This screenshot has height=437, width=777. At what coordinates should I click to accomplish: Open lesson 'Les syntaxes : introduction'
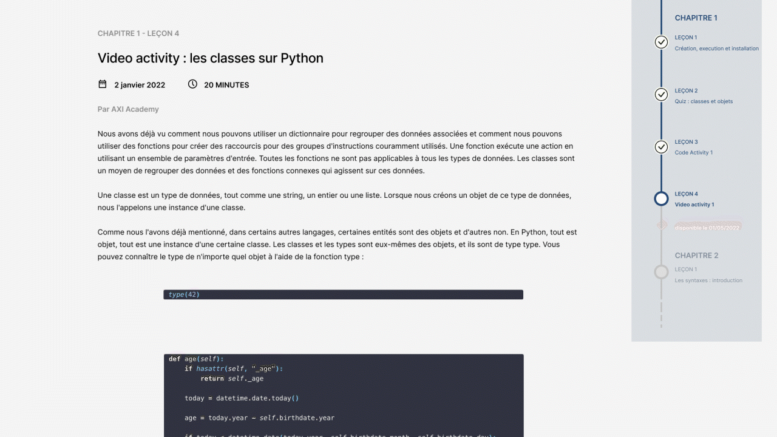pyautogui.click(x=708, y=280)
